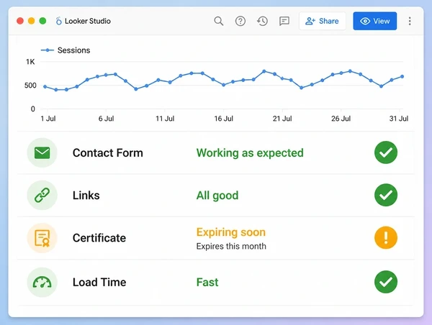
Task: Close window with the red button
Action: point(20,21)
